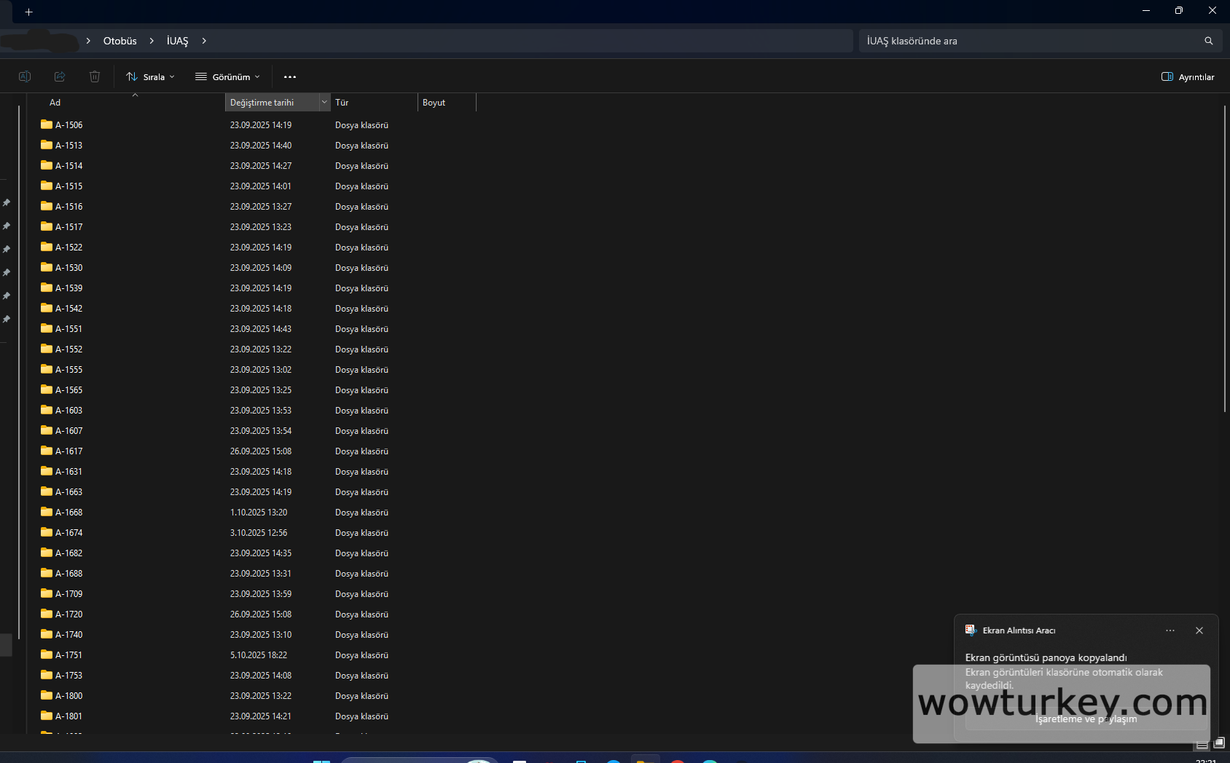Image resolution: width=1230 pixels, height=763 pixels.
Task: Toggle the Ayrıntılar details pane
Action: click(x=1188, y=76)
